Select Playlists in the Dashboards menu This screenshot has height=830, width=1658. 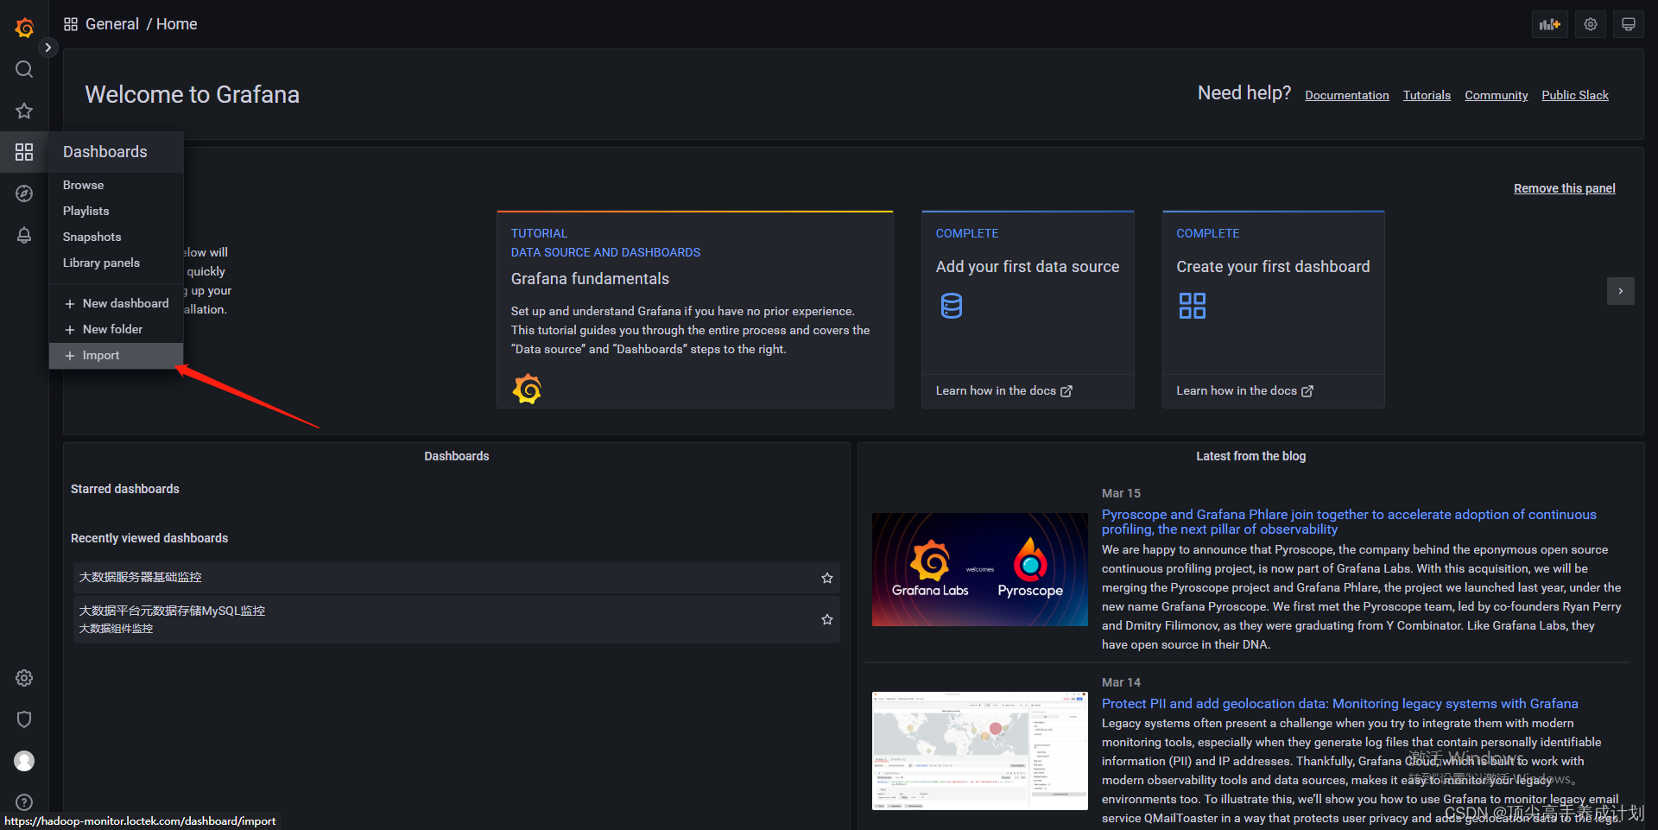point(116,211)
